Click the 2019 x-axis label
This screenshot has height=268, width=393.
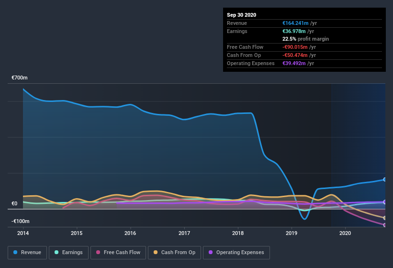[292, 233]
